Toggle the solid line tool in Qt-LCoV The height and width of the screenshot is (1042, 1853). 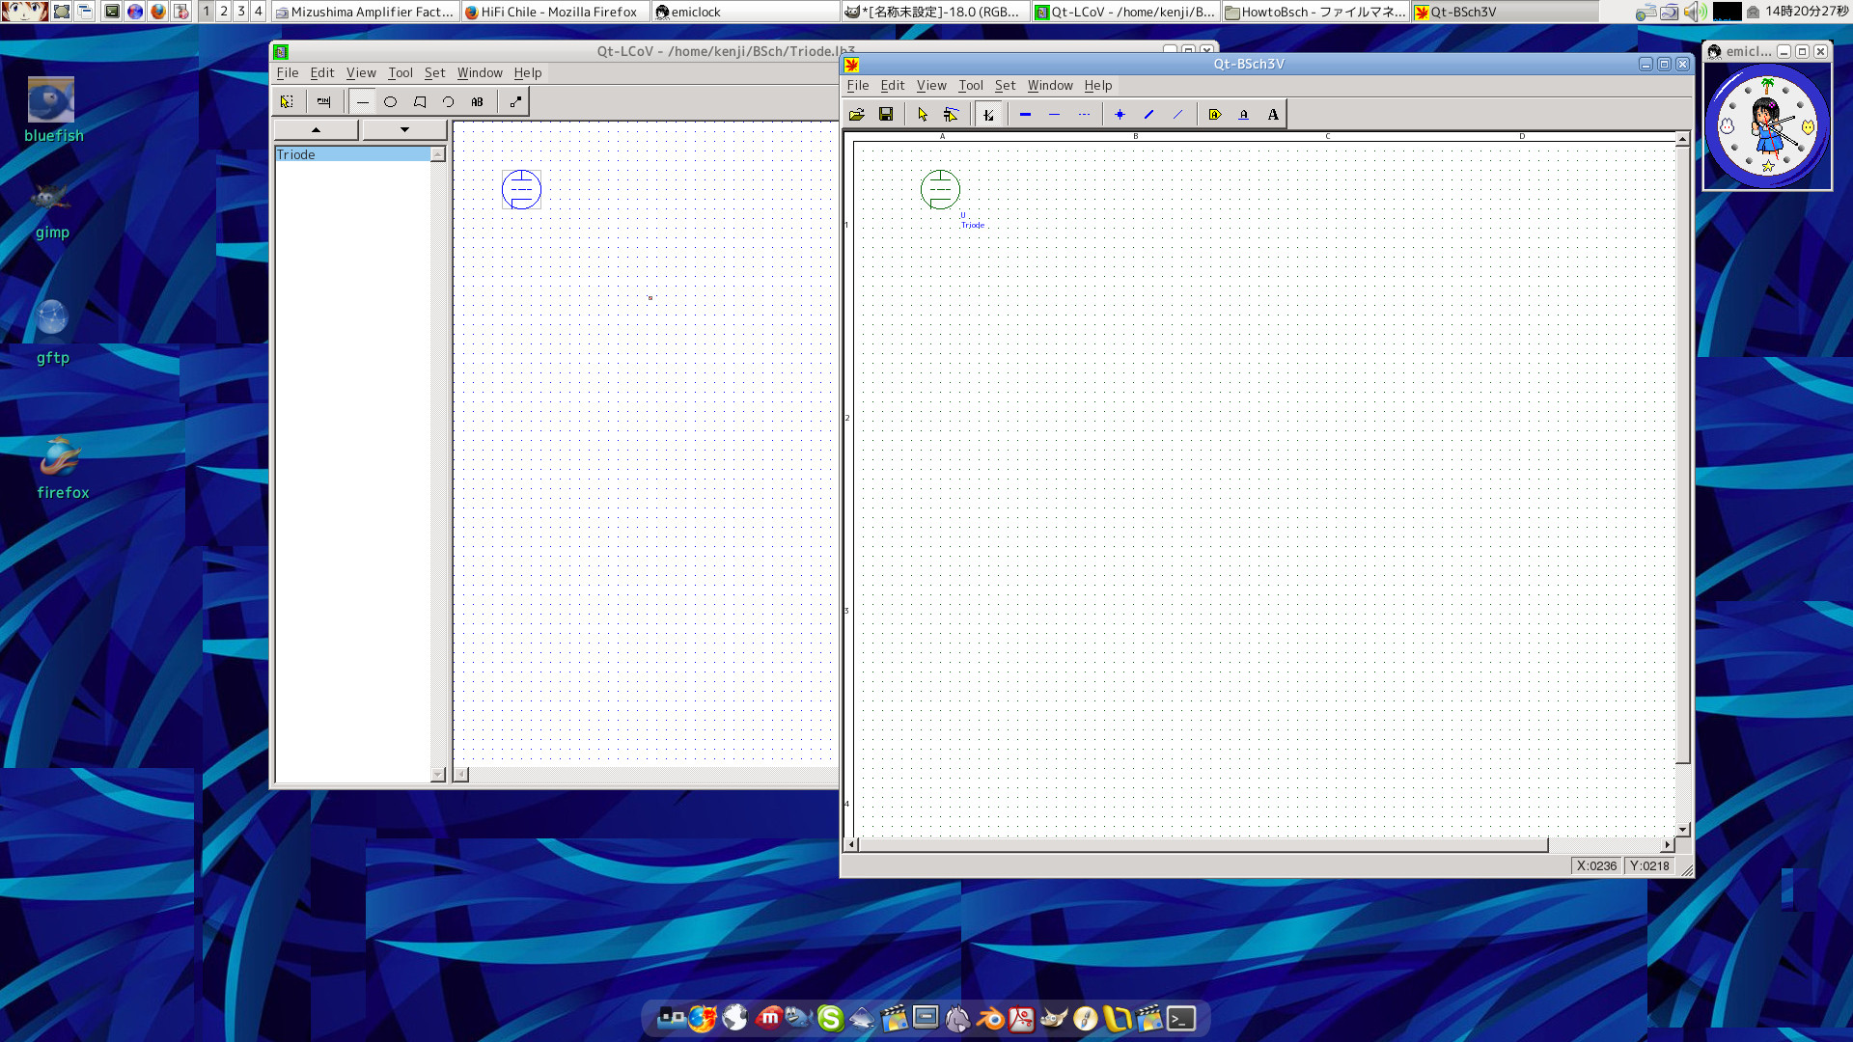pyautogui.click(x=363, y=101)
